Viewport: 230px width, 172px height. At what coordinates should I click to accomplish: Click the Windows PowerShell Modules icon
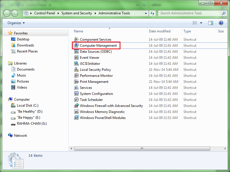tap(76, 118)
